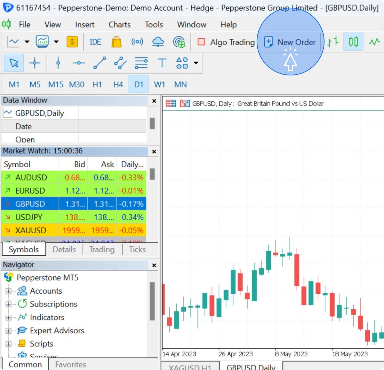Select the Text label tool
Screen dimensions: 384x370
[162, 63]
